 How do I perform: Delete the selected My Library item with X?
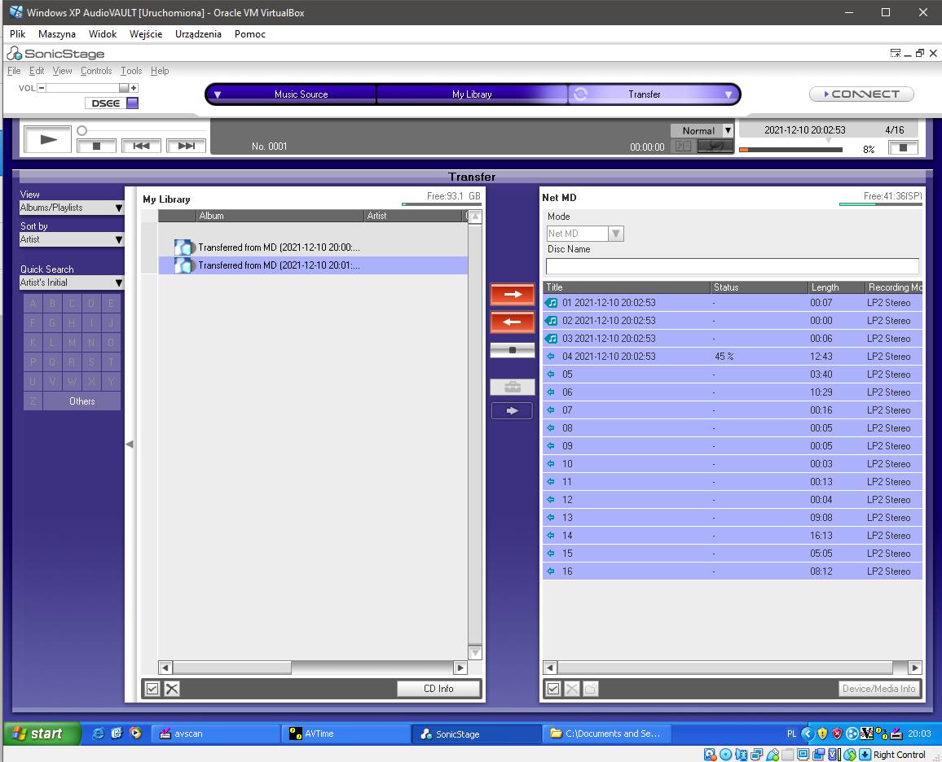(172, 689)
